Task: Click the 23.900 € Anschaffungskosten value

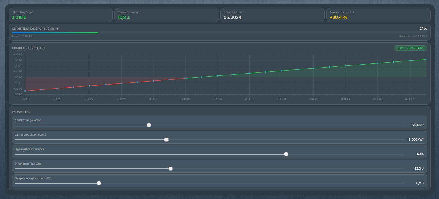Action: 418,125
